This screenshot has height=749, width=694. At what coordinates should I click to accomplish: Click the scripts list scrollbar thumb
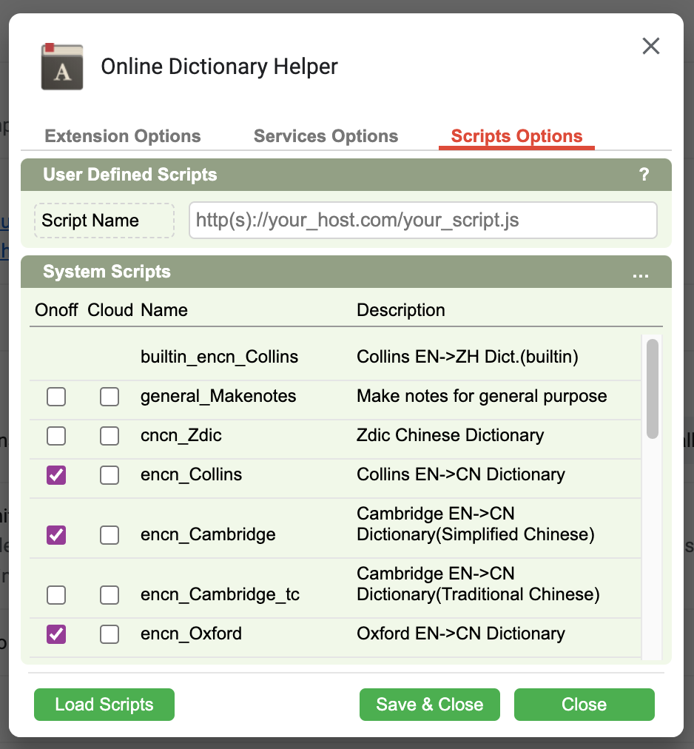tap(653, 389)
